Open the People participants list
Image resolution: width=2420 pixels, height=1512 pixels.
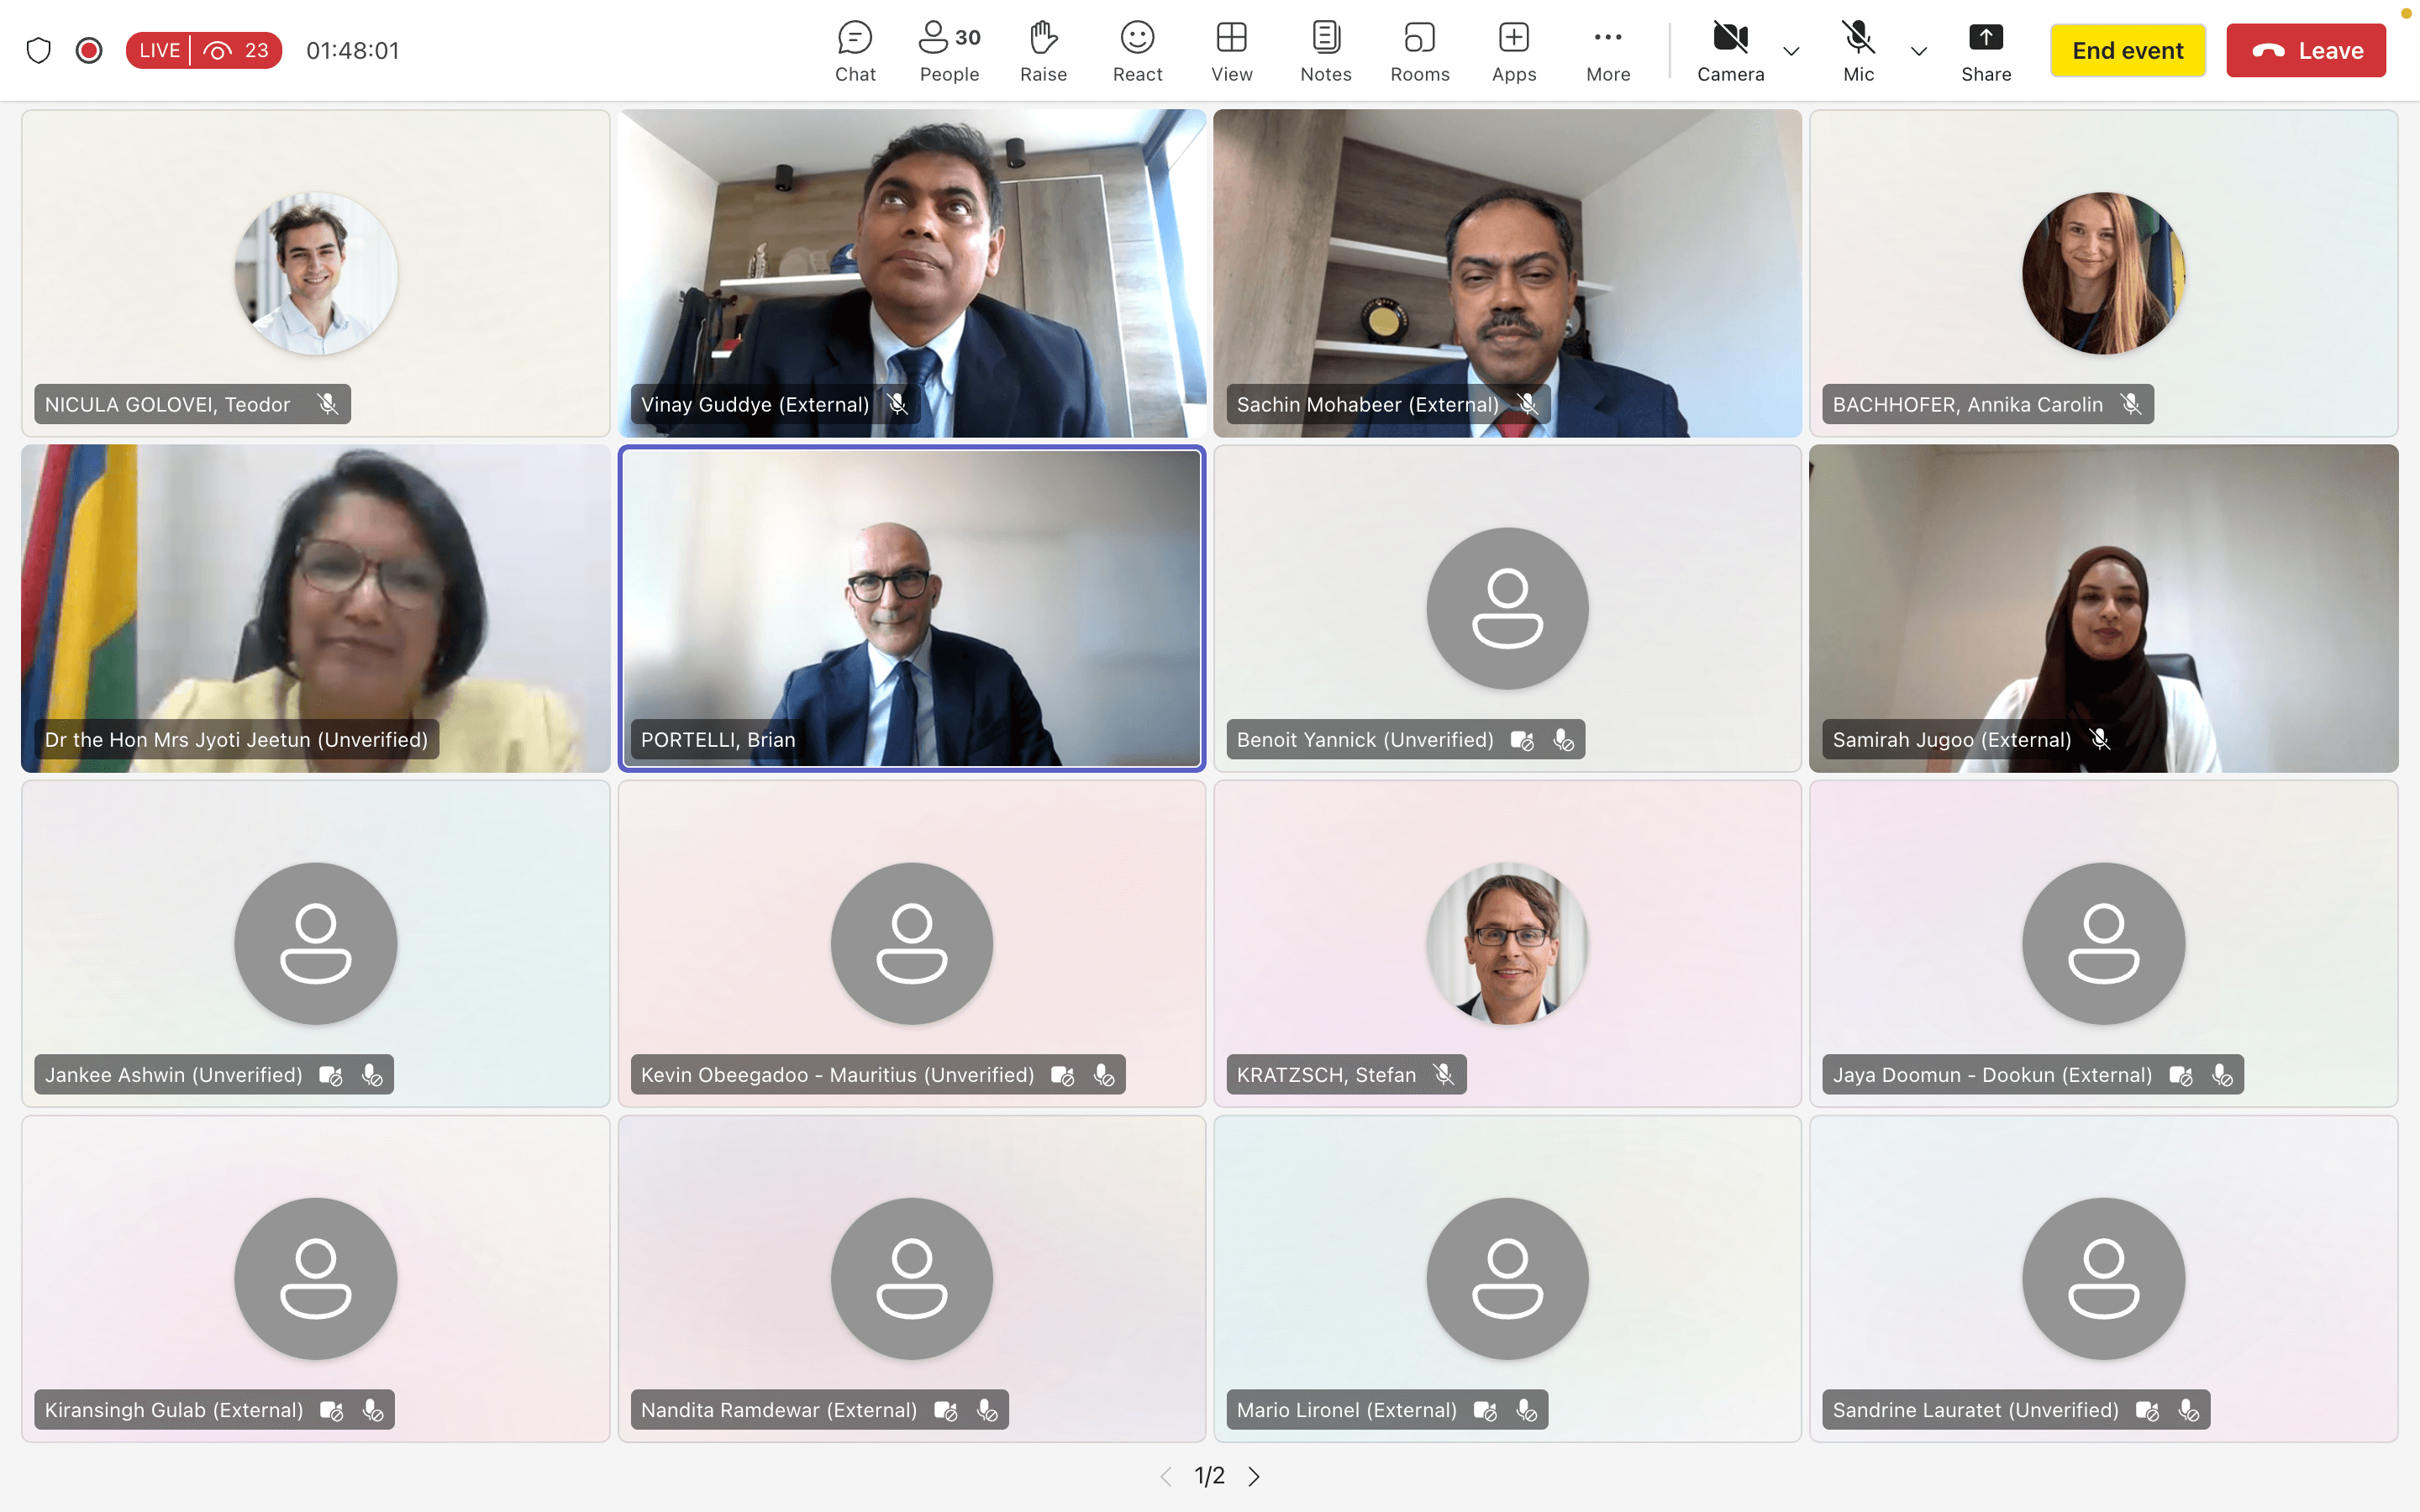948,51
